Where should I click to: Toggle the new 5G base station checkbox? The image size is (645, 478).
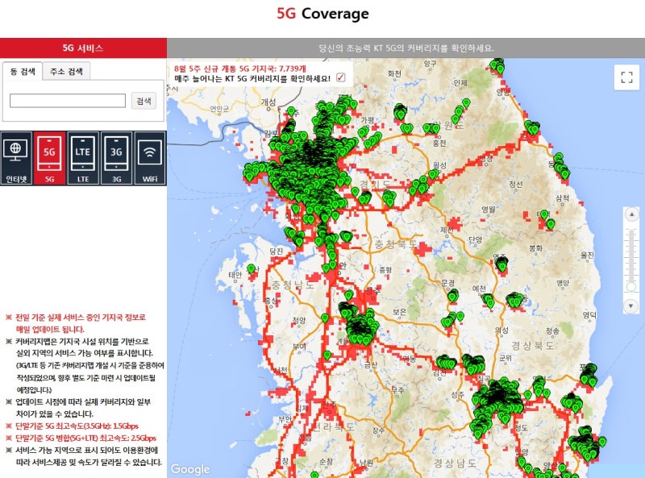click(x=340, y=77)
